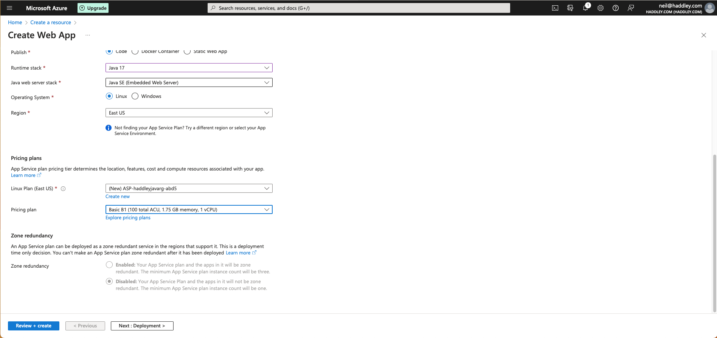The height and width of the screenshot is (338, 717).
Task: Select Zone redundancy Enabled option
Action: 109,265
